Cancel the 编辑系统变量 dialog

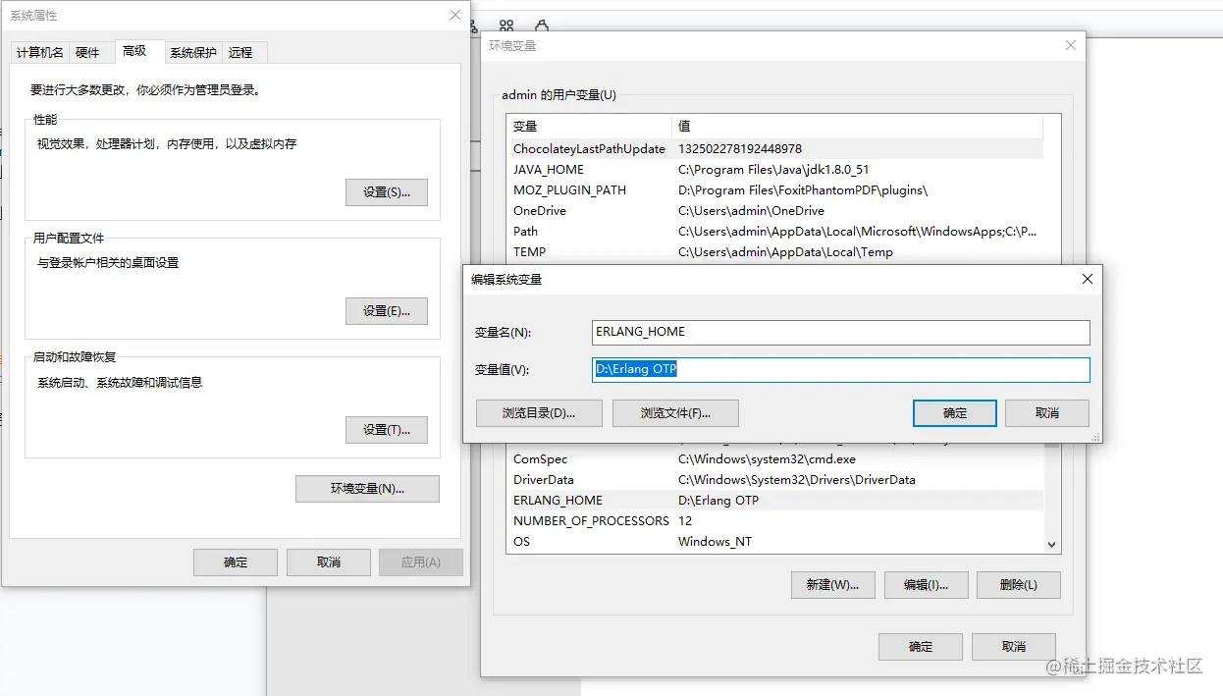[1047, 413]
